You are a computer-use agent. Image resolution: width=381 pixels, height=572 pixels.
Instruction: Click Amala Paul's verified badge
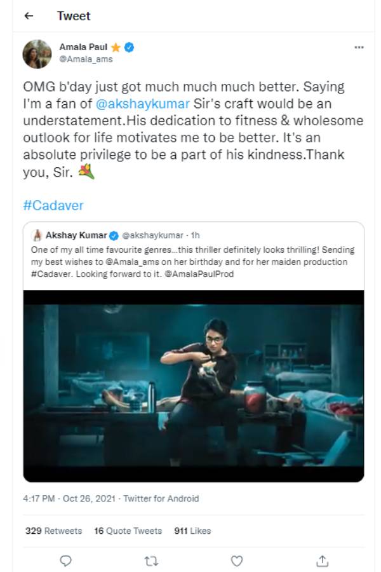130,46
